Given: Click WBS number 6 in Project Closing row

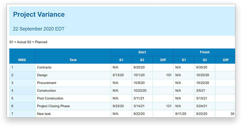Looking at the screenshot, I should pyautogui.click(x=12, y=106).
